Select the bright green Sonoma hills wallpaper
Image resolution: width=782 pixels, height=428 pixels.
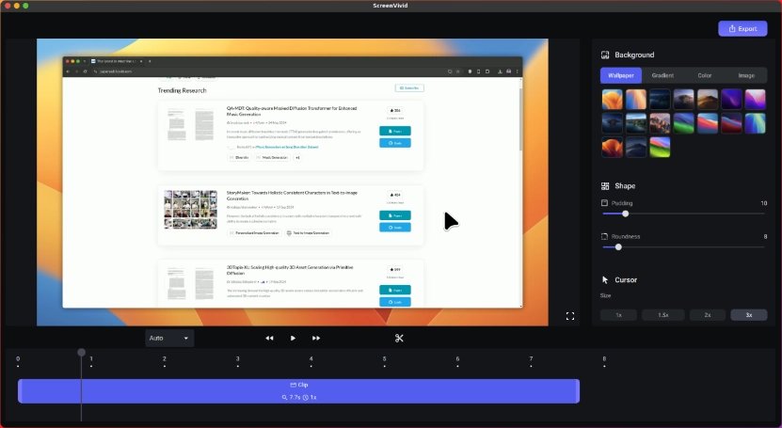click(660, 147)
